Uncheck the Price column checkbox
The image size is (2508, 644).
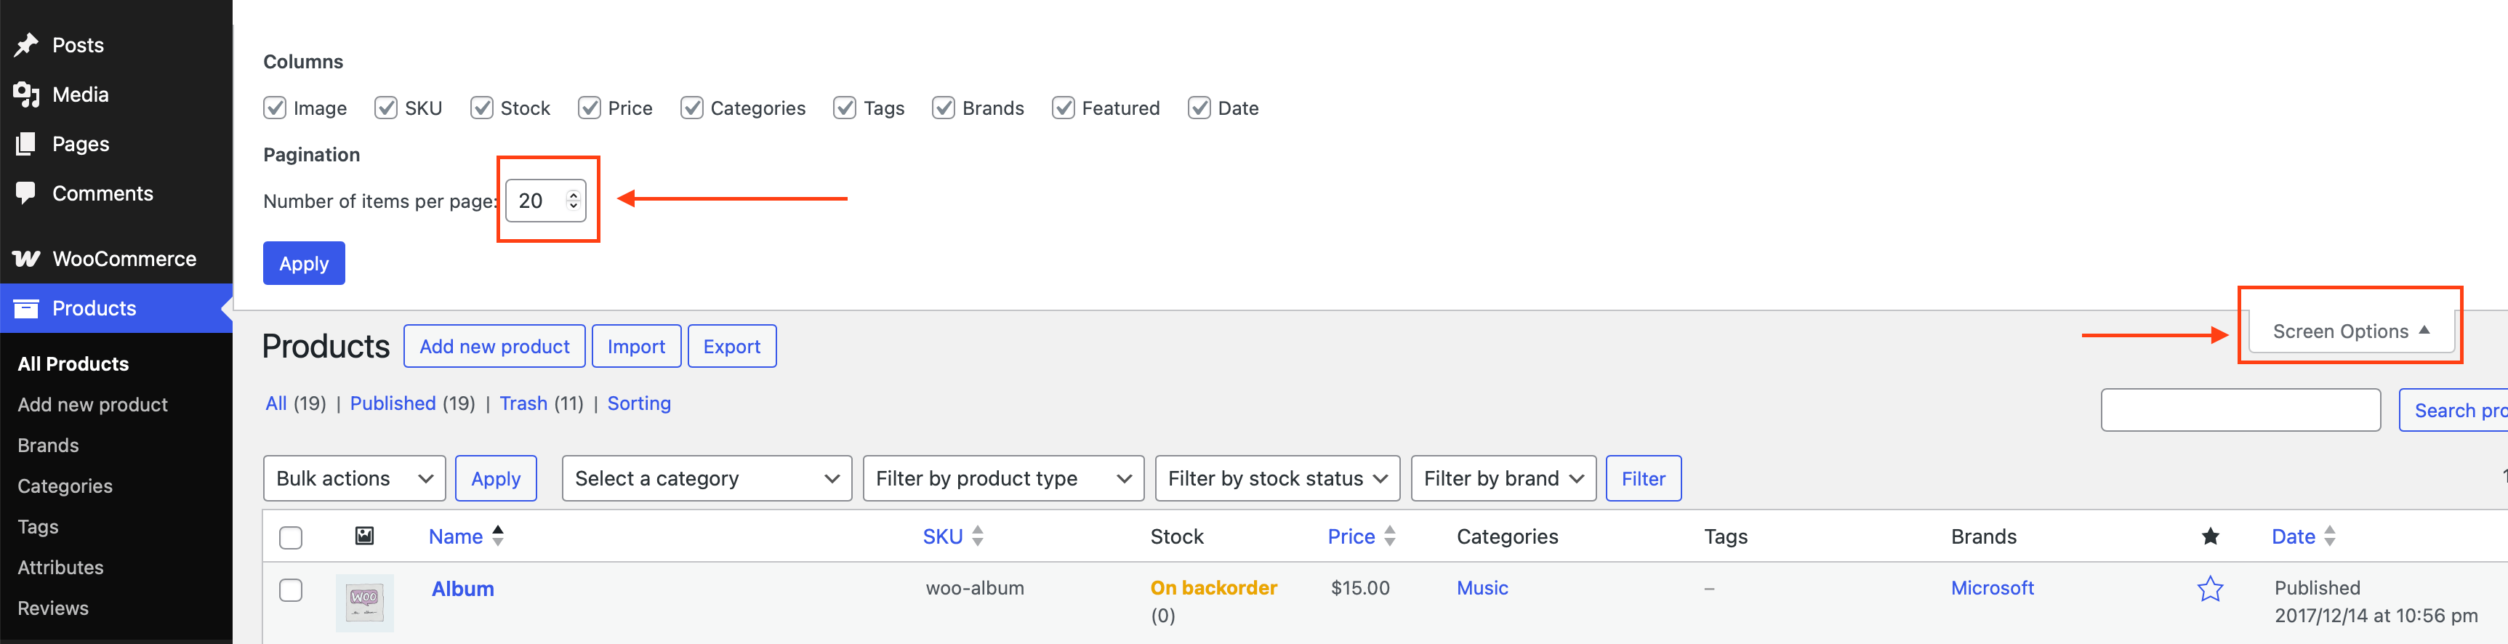589,108
